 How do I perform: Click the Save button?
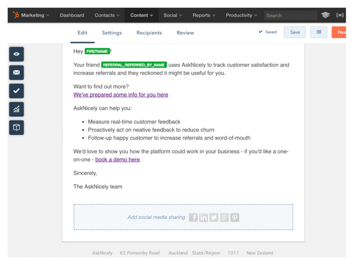295,32
